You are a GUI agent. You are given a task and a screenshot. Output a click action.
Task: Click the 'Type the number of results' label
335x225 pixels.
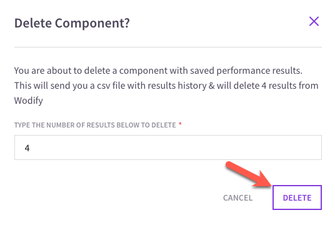click(x=95, y=125)
